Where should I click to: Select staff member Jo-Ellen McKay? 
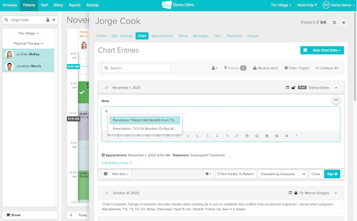[28, 54]
